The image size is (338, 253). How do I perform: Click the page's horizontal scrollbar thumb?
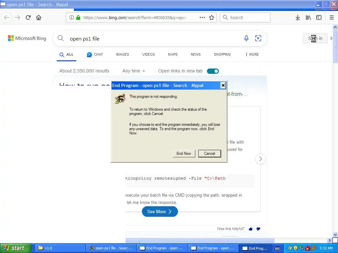pyautogui.click(x=200, y=240)
